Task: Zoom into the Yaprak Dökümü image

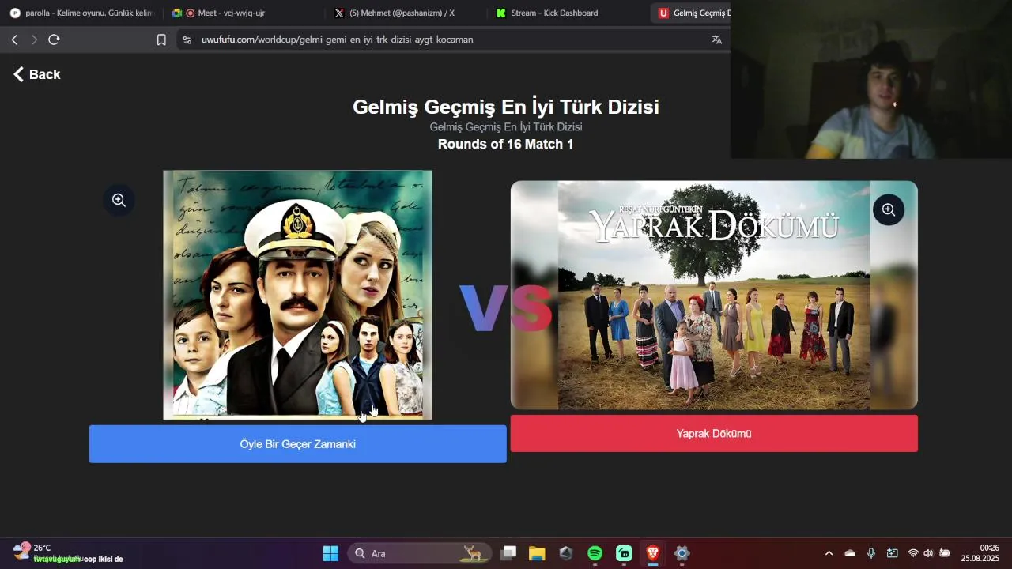Action: (x=889, y=209)
